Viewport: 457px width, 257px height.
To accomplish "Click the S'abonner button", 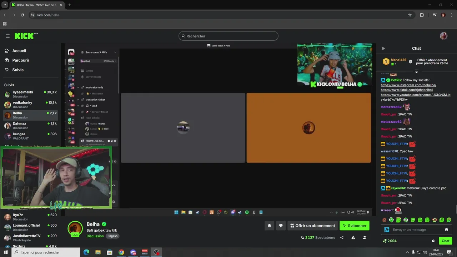I will [354, 226].
